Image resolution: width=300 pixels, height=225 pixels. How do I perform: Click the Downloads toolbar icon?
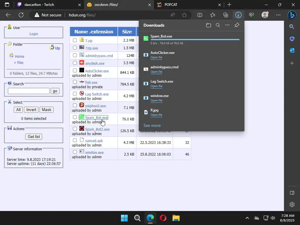[238, 15]
